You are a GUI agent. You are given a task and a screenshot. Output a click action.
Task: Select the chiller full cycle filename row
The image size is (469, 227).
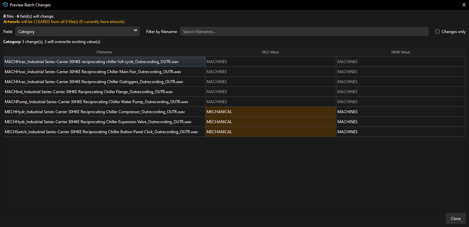(x=104, y=62)
